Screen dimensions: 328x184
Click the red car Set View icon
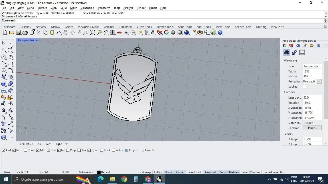click(119, 32)
